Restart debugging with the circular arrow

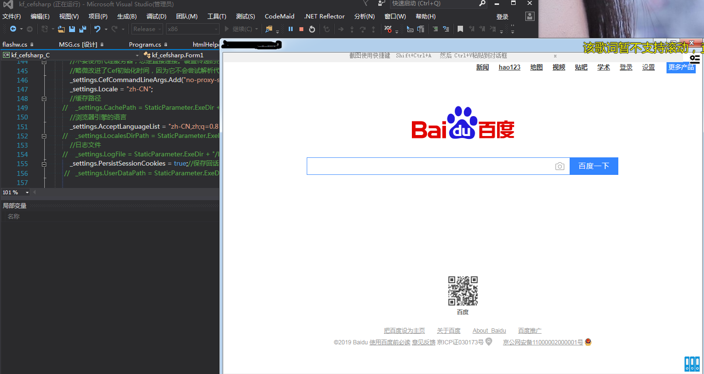[312, 29]
